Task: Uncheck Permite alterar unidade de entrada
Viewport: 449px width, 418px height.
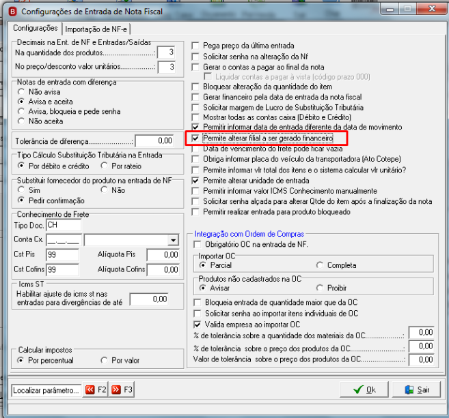Action: pyautogui.click(x=195, y=181)
